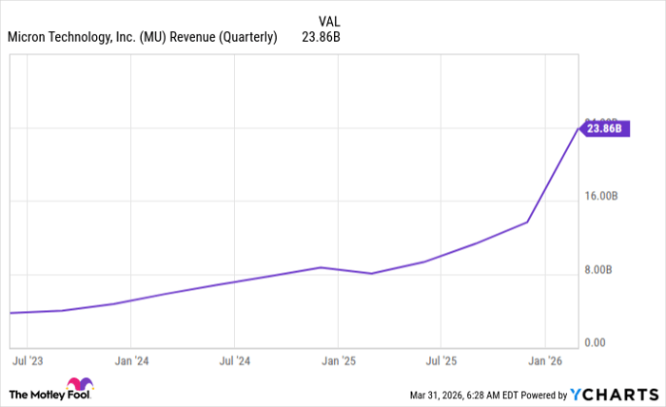The height and width of the screenshot is (407, 666).
Task: Click the Jul '25 x-axis label
Action: pyautogui.click(x=441, y=361)
